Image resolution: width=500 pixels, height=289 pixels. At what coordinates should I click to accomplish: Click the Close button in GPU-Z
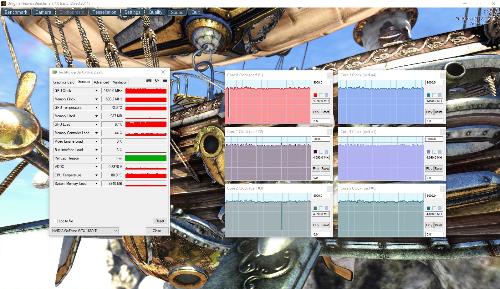point(157,231)
